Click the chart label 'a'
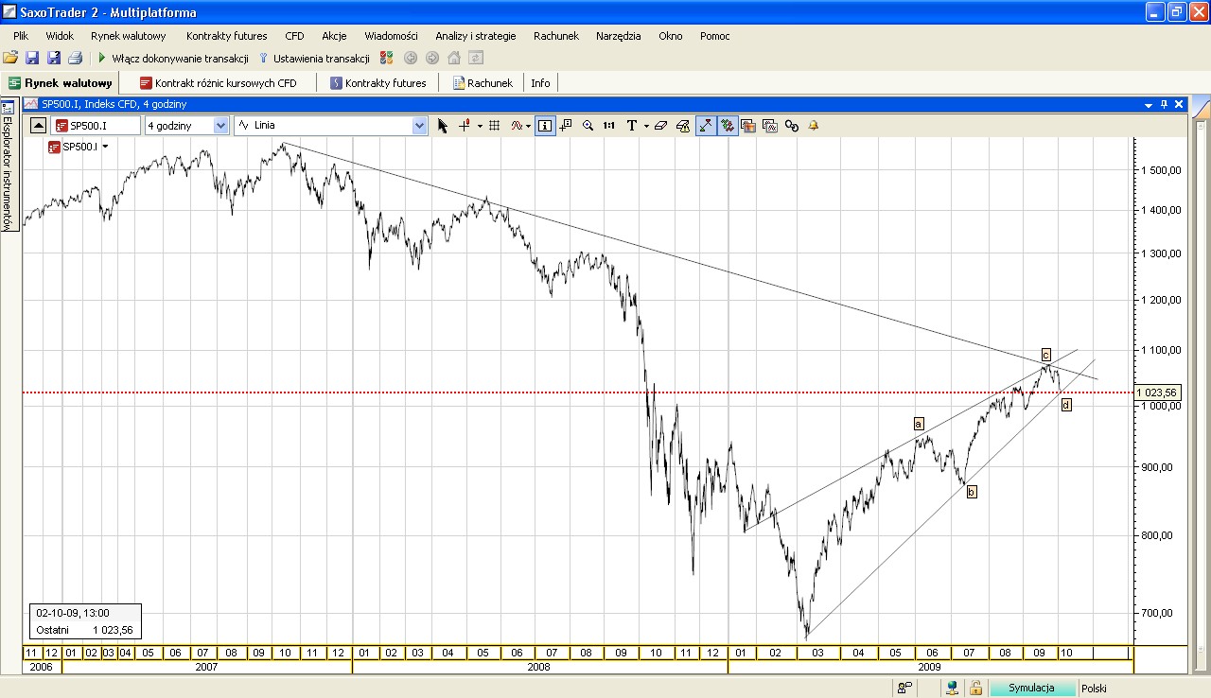1211x698 pixels. pos(918,424)
